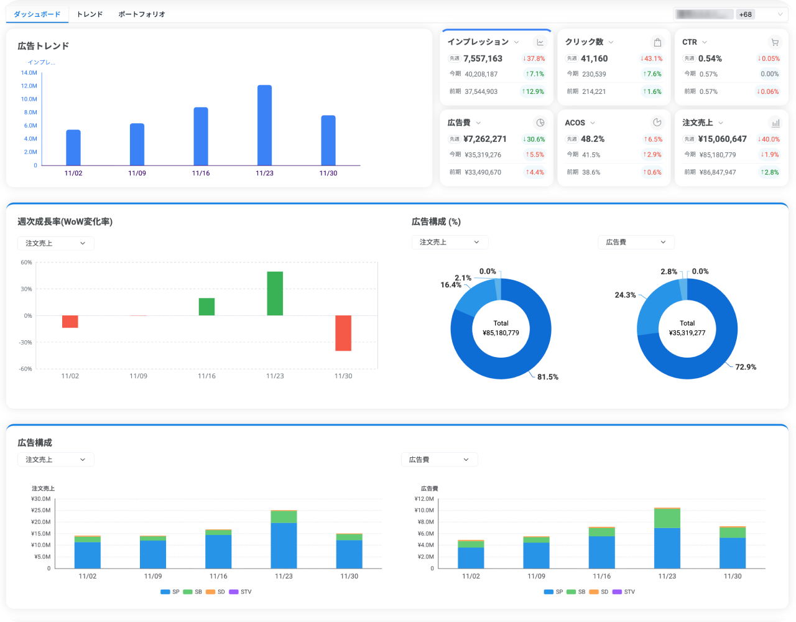This screenshot has width=796, height=622.
Task: Toggle SD legend in 注文売上 stacked chart
Action: [215, 592]
